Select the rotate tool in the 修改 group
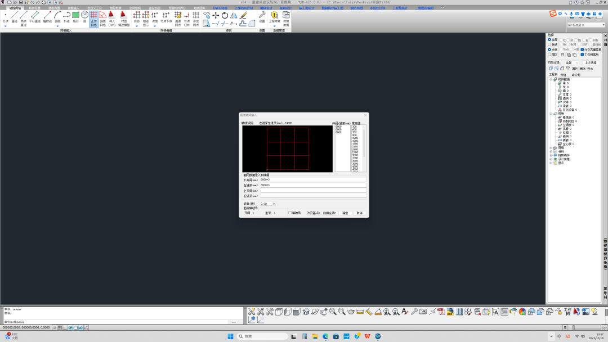608x342 pixels. click(x=225, y=15)
